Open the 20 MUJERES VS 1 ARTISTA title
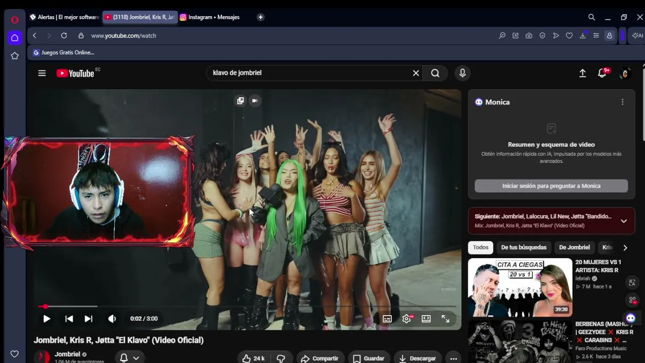 (598, 266)
